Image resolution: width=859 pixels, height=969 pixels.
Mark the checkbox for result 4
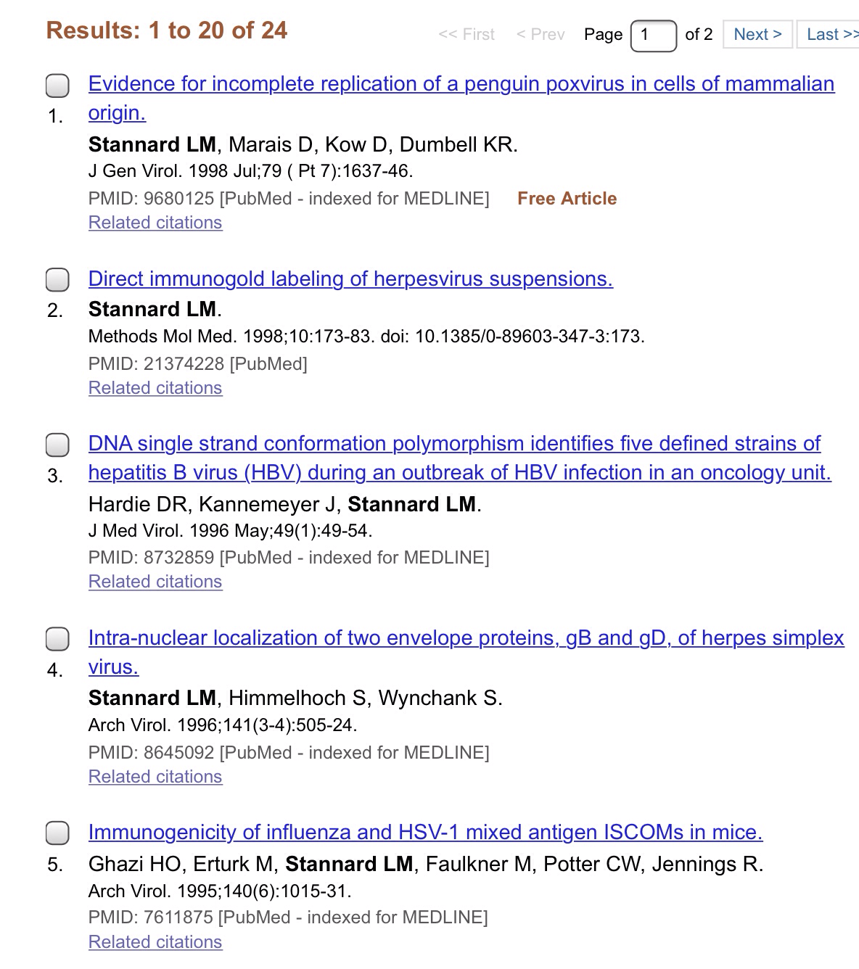tap(57, 639)
